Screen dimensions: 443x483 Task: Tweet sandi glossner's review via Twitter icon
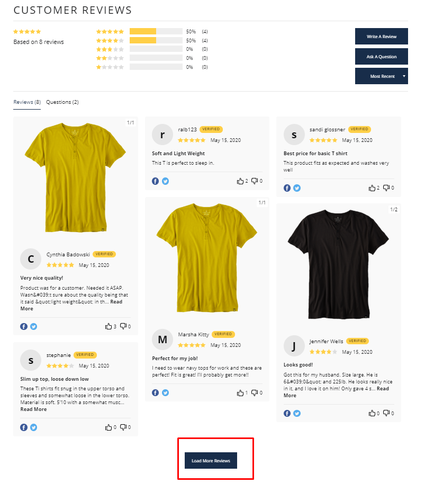[297, 188]
